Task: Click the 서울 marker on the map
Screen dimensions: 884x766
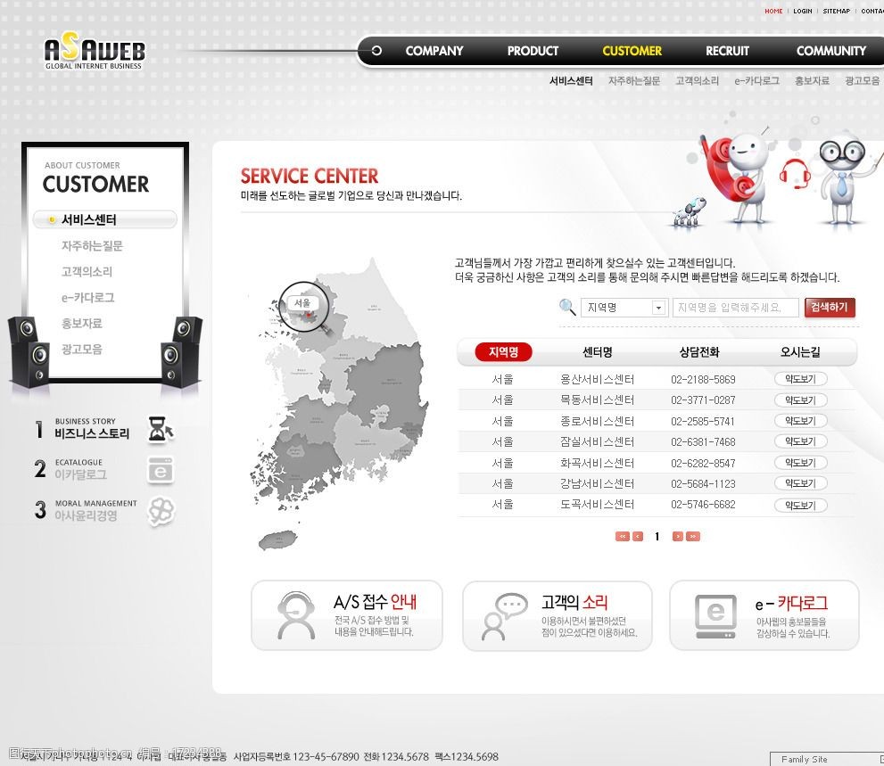Action: pos(303,304)
